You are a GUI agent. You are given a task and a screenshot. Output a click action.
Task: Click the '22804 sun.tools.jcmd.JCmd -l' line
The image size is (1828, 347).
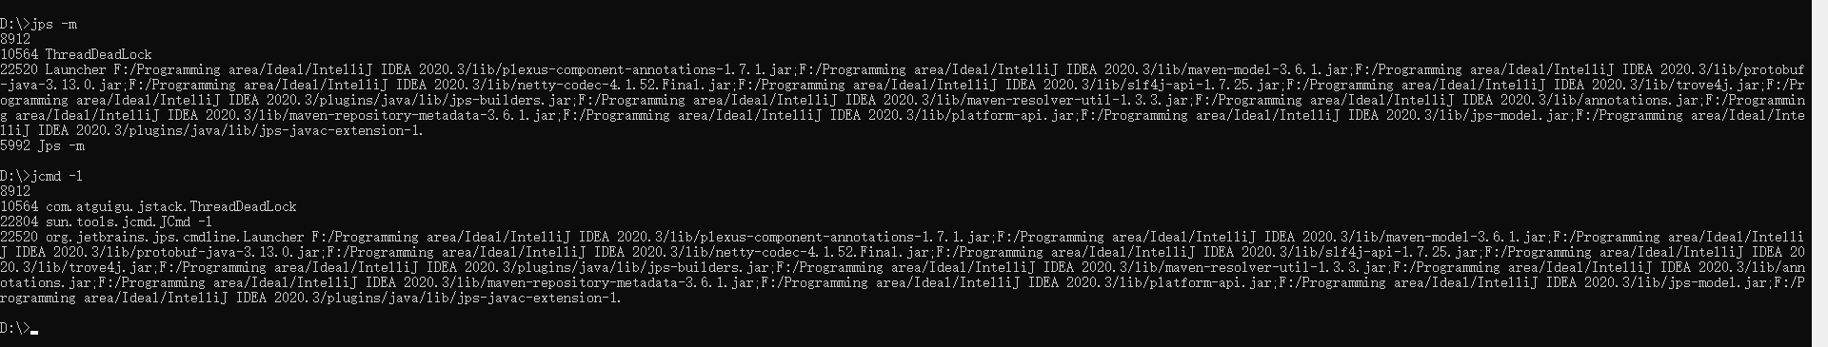pyautogui.click(x=107, y=222)
